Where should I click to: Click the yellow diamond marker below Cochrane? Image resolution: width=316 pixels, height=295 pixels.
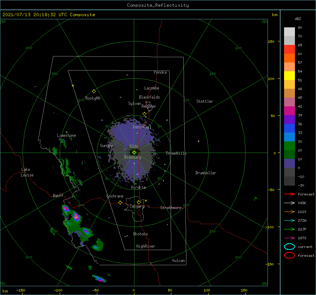click(x=120, y=202)
